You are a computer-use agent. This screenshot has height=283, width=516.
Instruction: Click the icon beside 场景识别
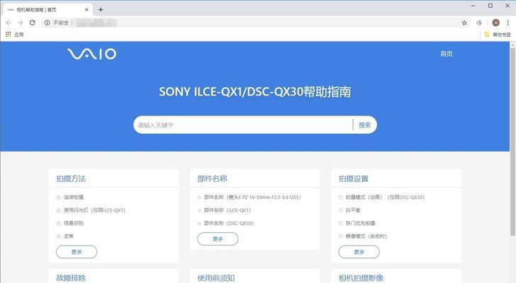[59, 224]
